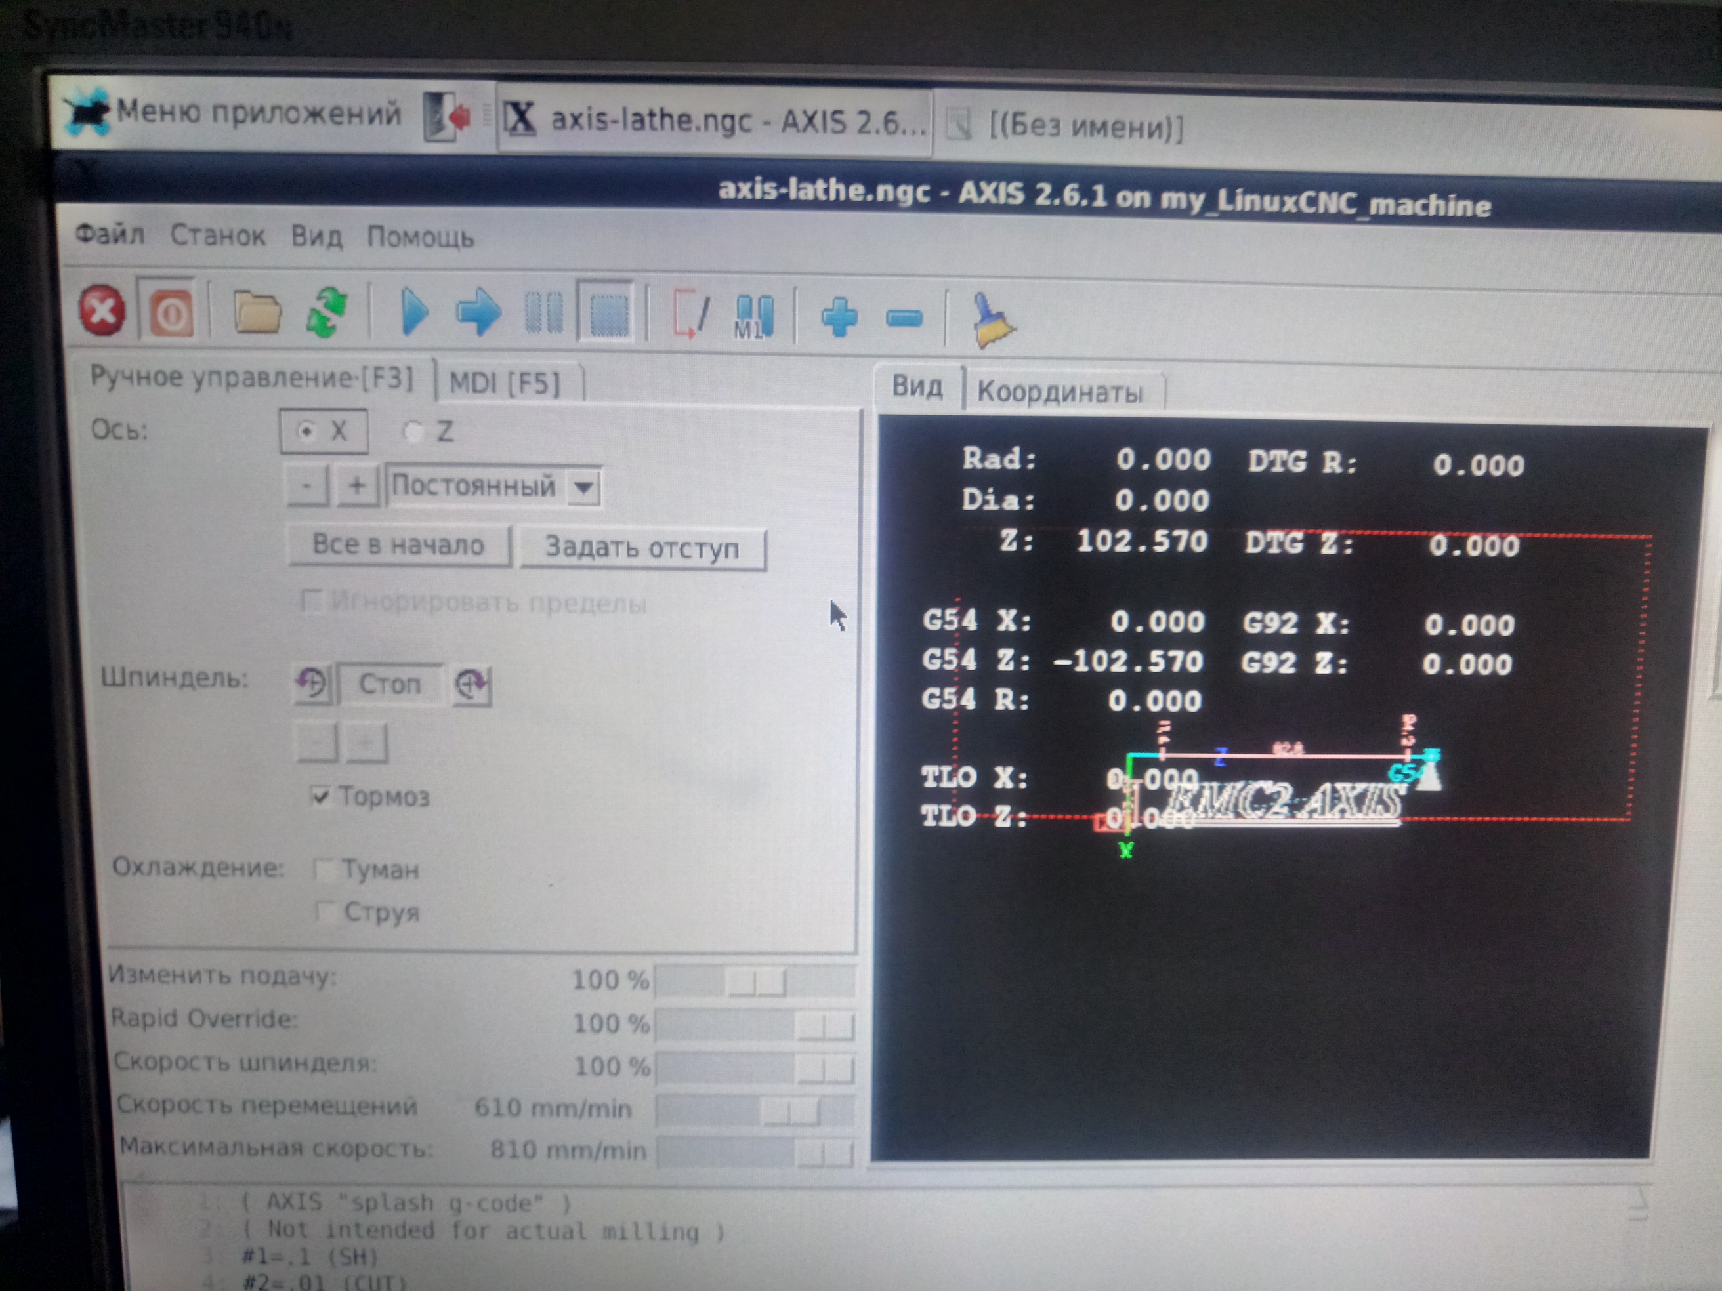Image resolution: width=1722 pixels, height=1291 pixels.
Task: Open the Станок menu
Action: pos(217,235)
